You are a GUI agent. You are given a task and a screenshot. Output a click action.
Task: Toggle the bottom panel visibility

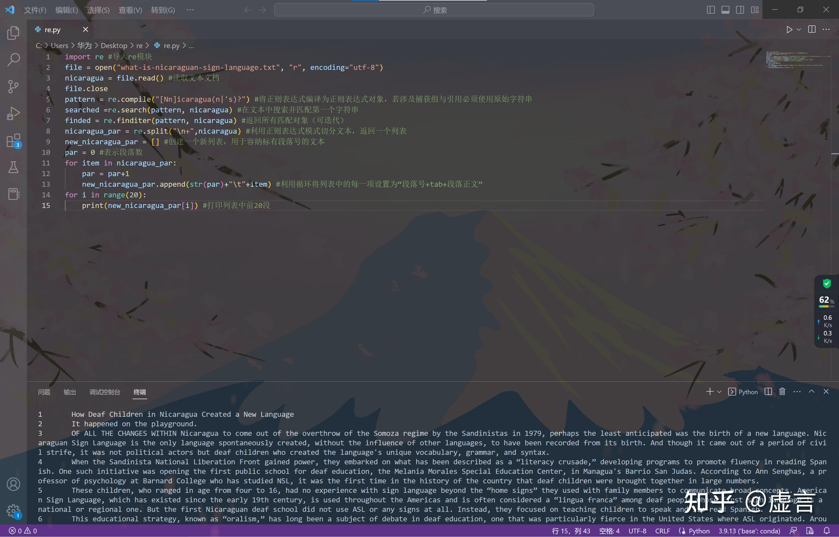click(x=725, y=10)
